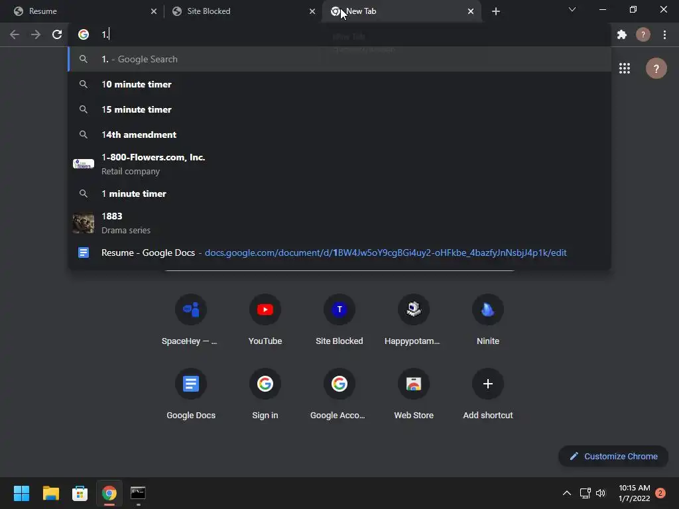This screenshot has width=679, height=509.
Task: Open the Chrome three-dot menu
Action: pos(664,34)
